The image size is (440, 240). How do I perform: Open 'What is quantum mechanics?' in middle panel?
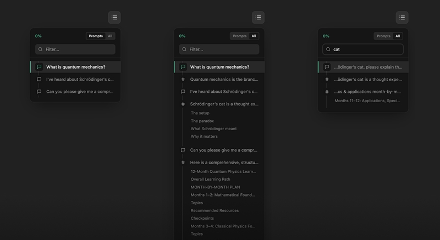coord(219,67)
